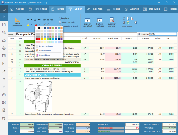Click the undo arrow in sidebar
This screenshot has height=135, width=178.
coord(4,79)
